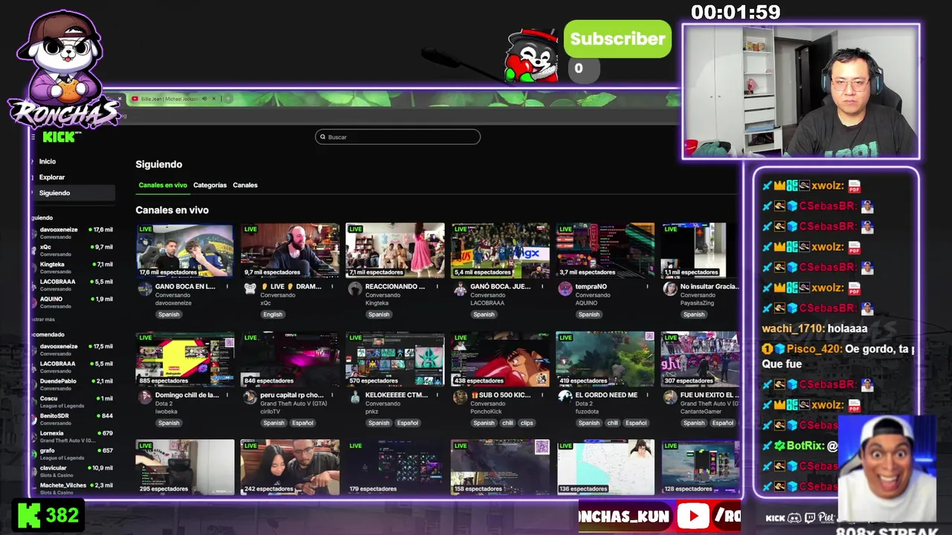Open xQc channel in Siguiendo sidebar list
Image resolution: width=952 pixels, height=535 pixels.
[72, 250]
